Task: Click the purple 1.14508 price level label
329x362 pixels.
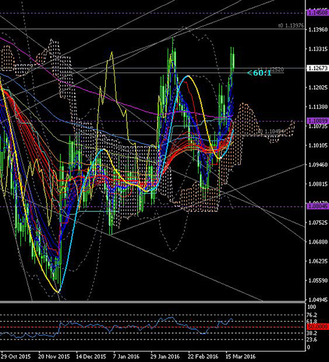Action: point(318,13)
